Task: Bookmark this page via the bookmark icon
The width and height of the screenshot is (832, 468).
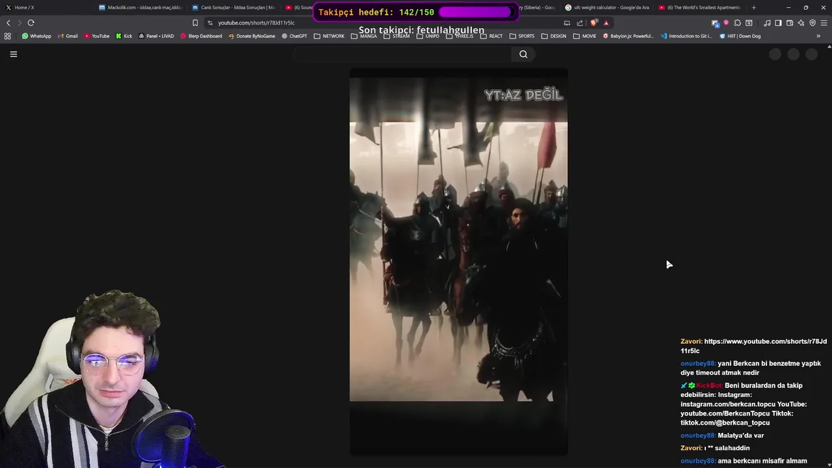Action: tap(195, 23)
